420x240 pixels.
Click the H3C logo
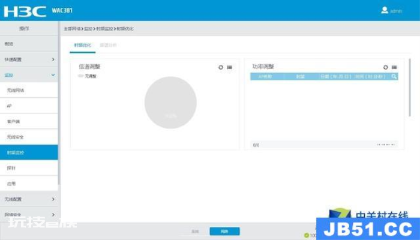tap(25, 11)
